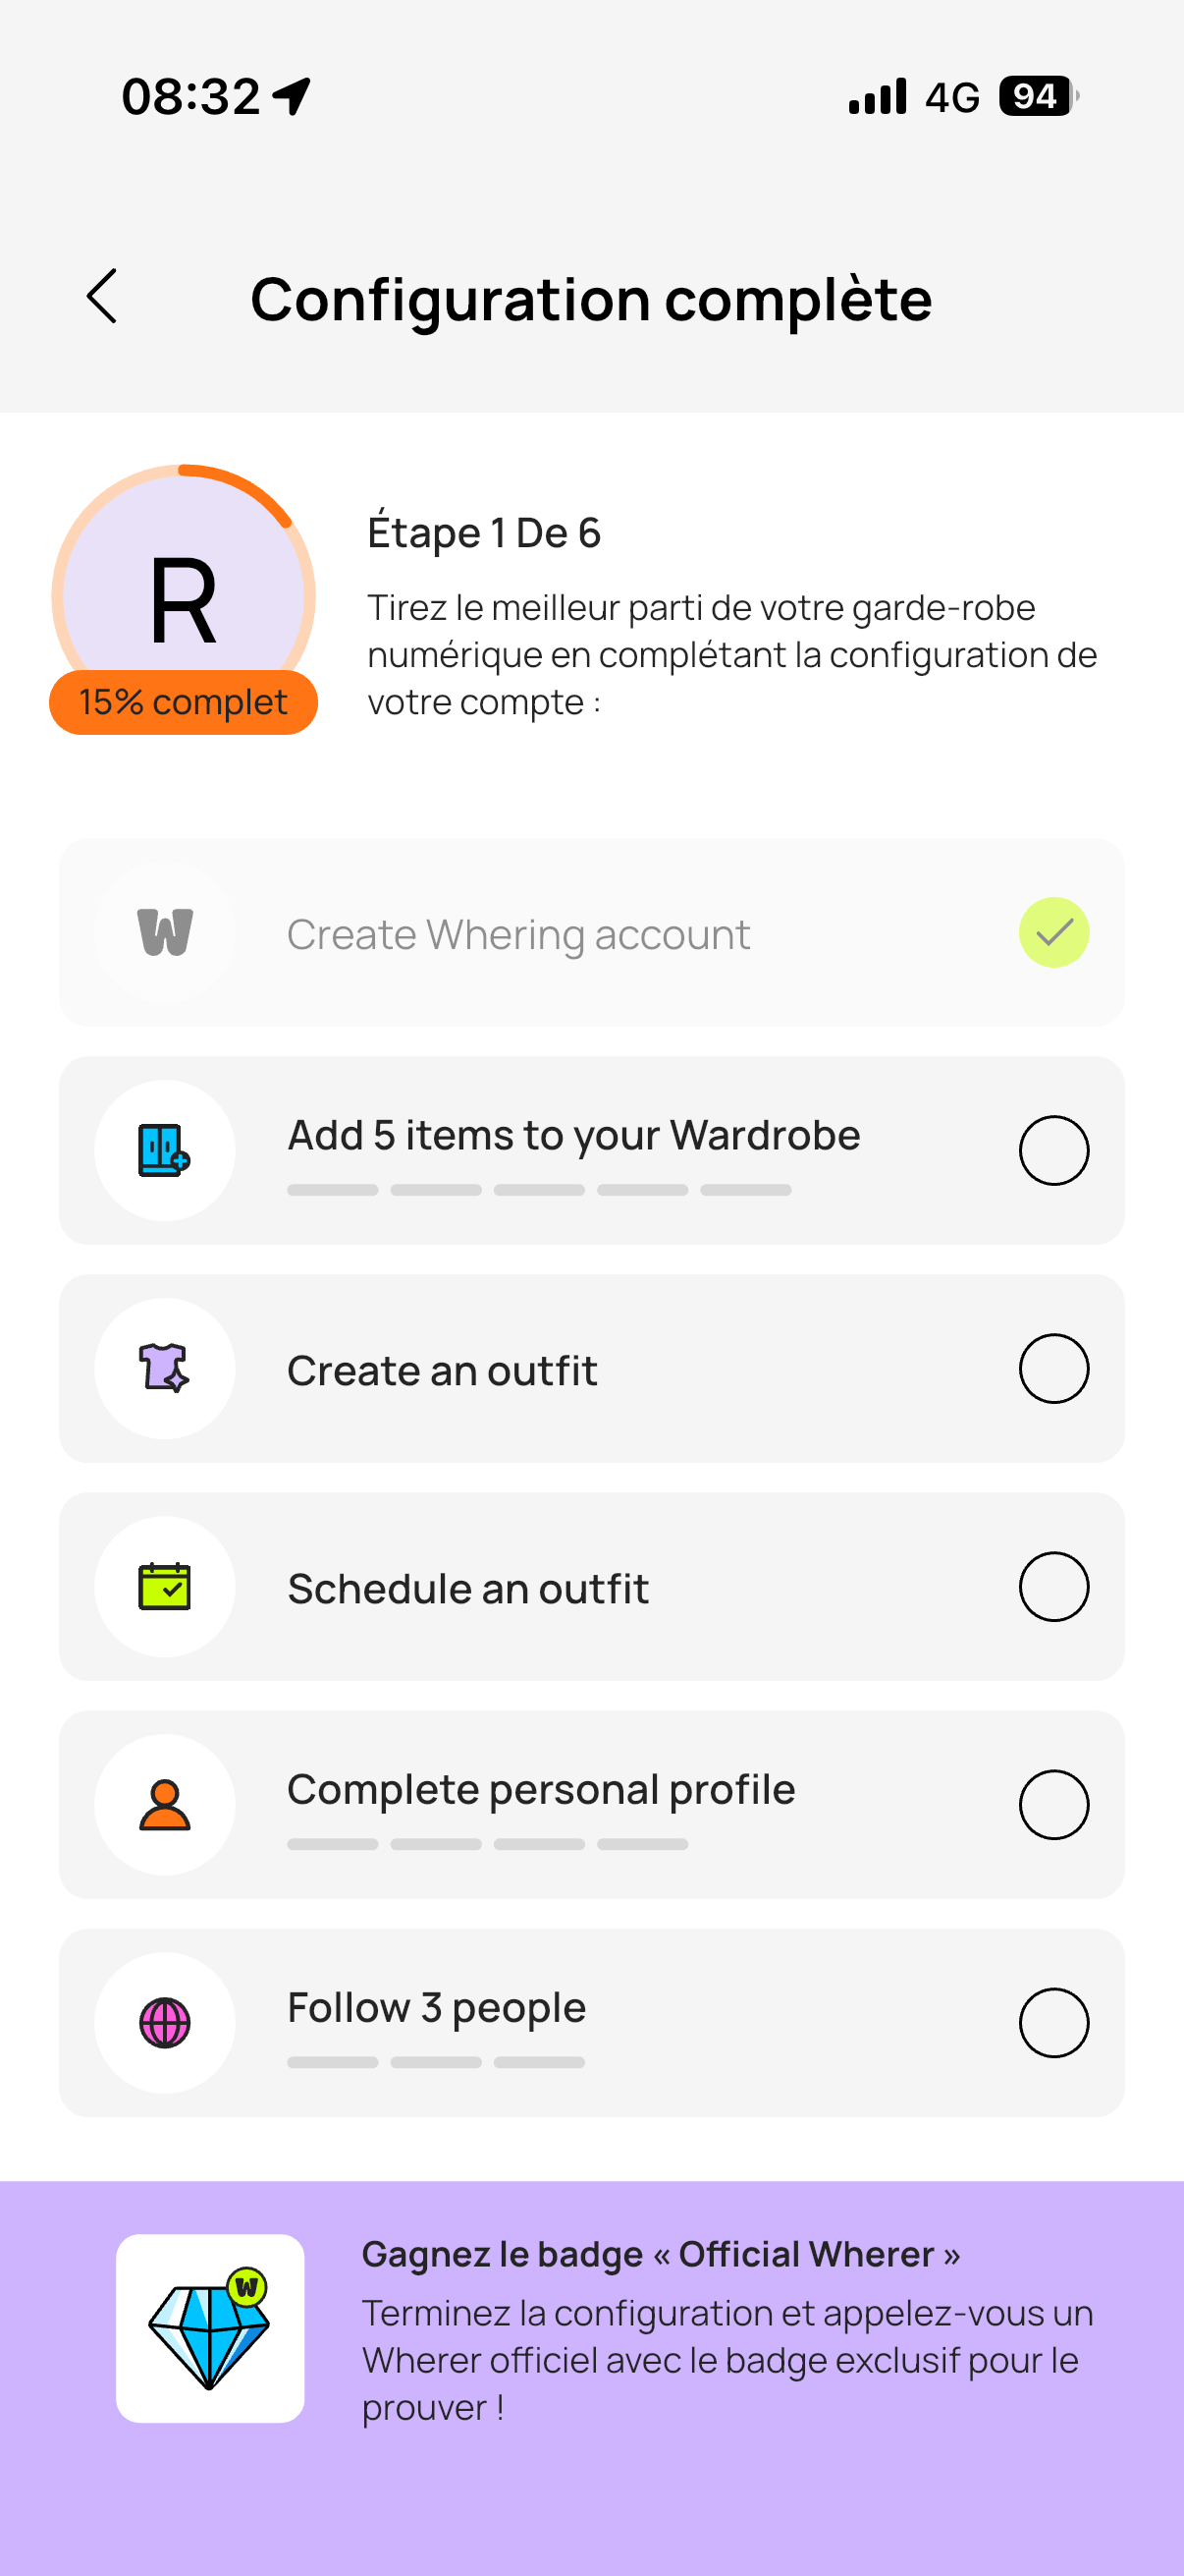Image resolution: width=1184 pixels, height=2576 pixels.
Task: Tap the wardrobe closet icon
Action: tap(165, 1151)
